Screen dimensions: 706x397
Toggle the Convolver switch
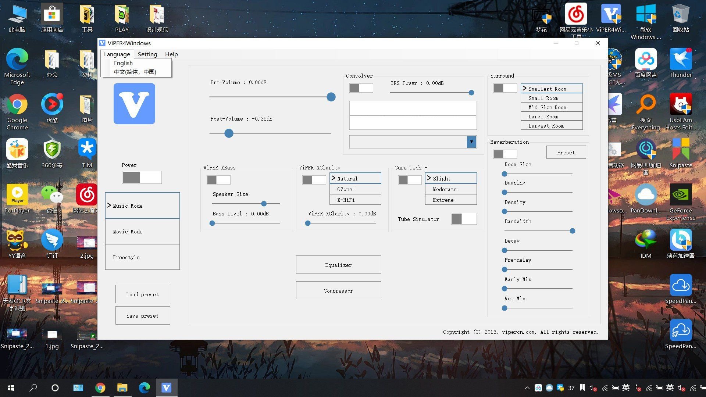(361, 88)
